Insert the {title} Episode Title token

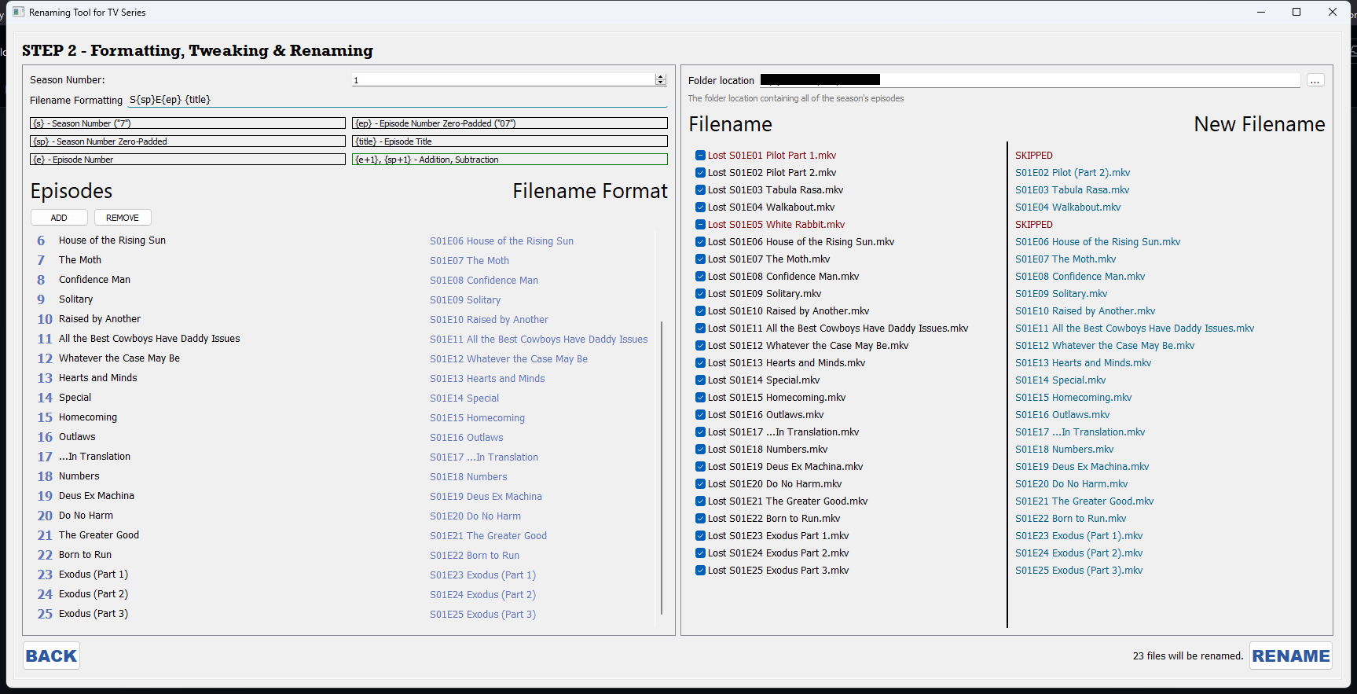click(510, 141)
